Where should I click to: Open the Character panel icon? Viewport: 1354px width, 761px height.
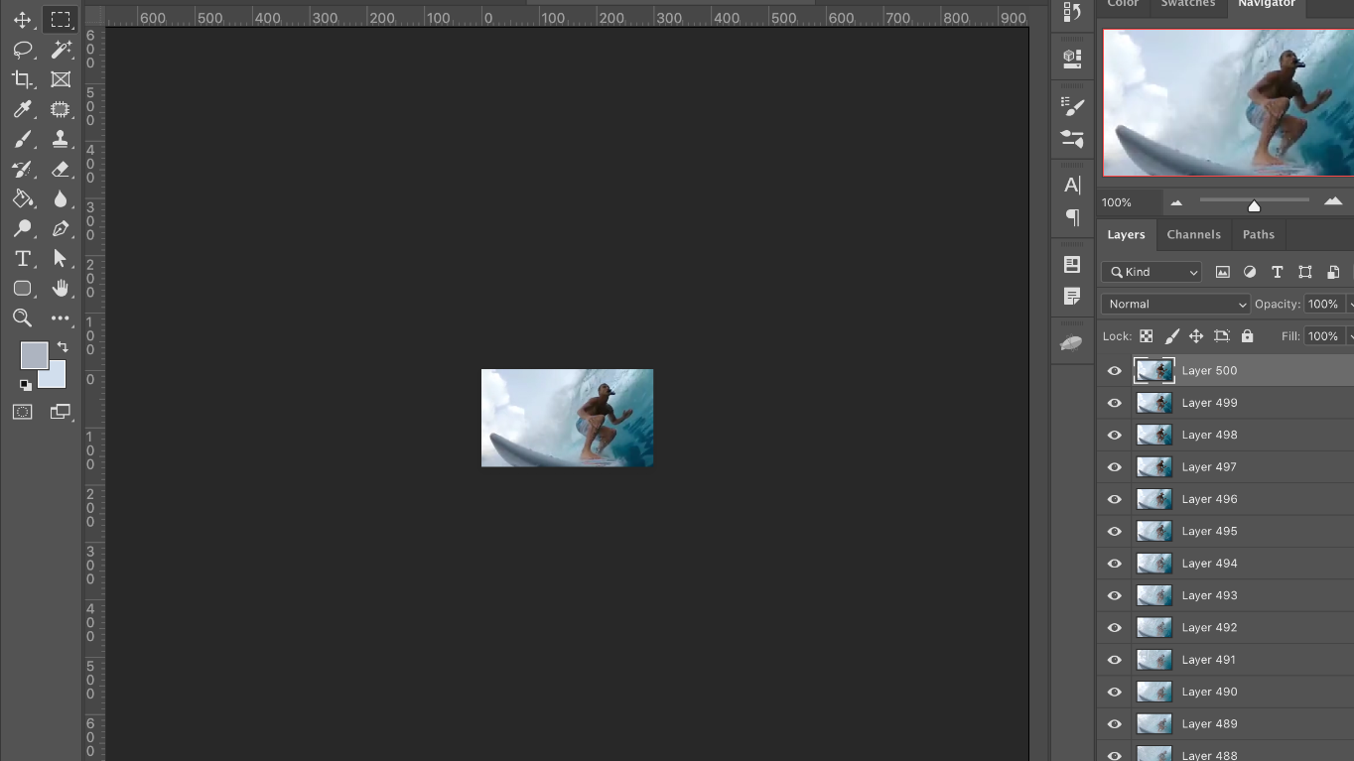[x=1072, y=185]
